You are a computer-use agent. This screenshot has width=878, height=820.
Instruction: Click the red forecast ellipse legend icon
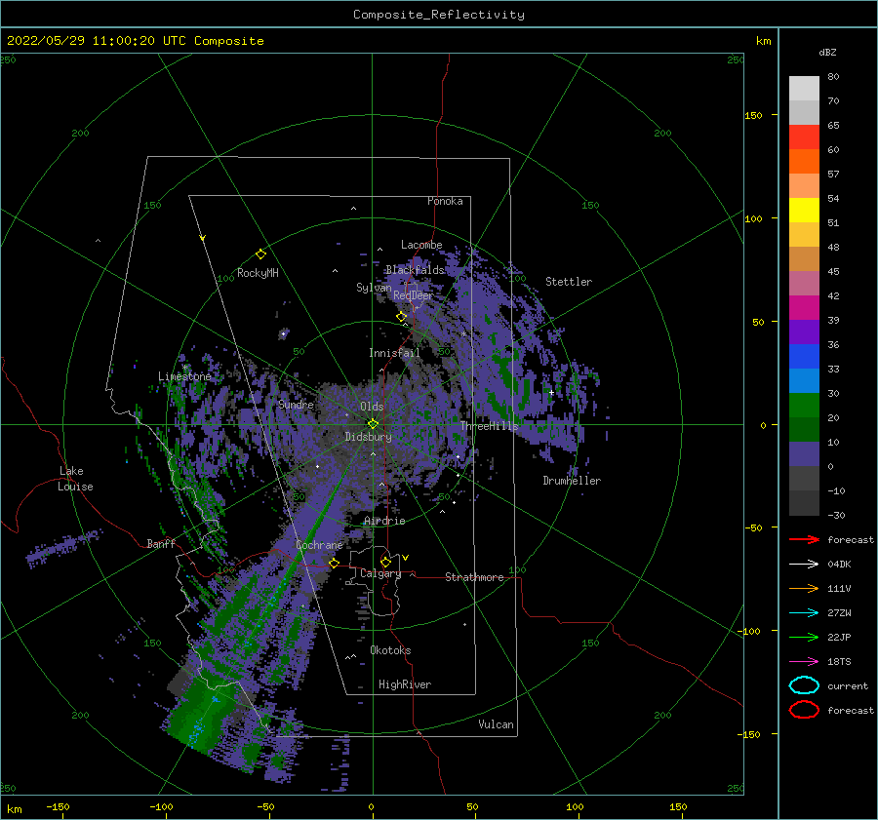[x=804, y=710]
